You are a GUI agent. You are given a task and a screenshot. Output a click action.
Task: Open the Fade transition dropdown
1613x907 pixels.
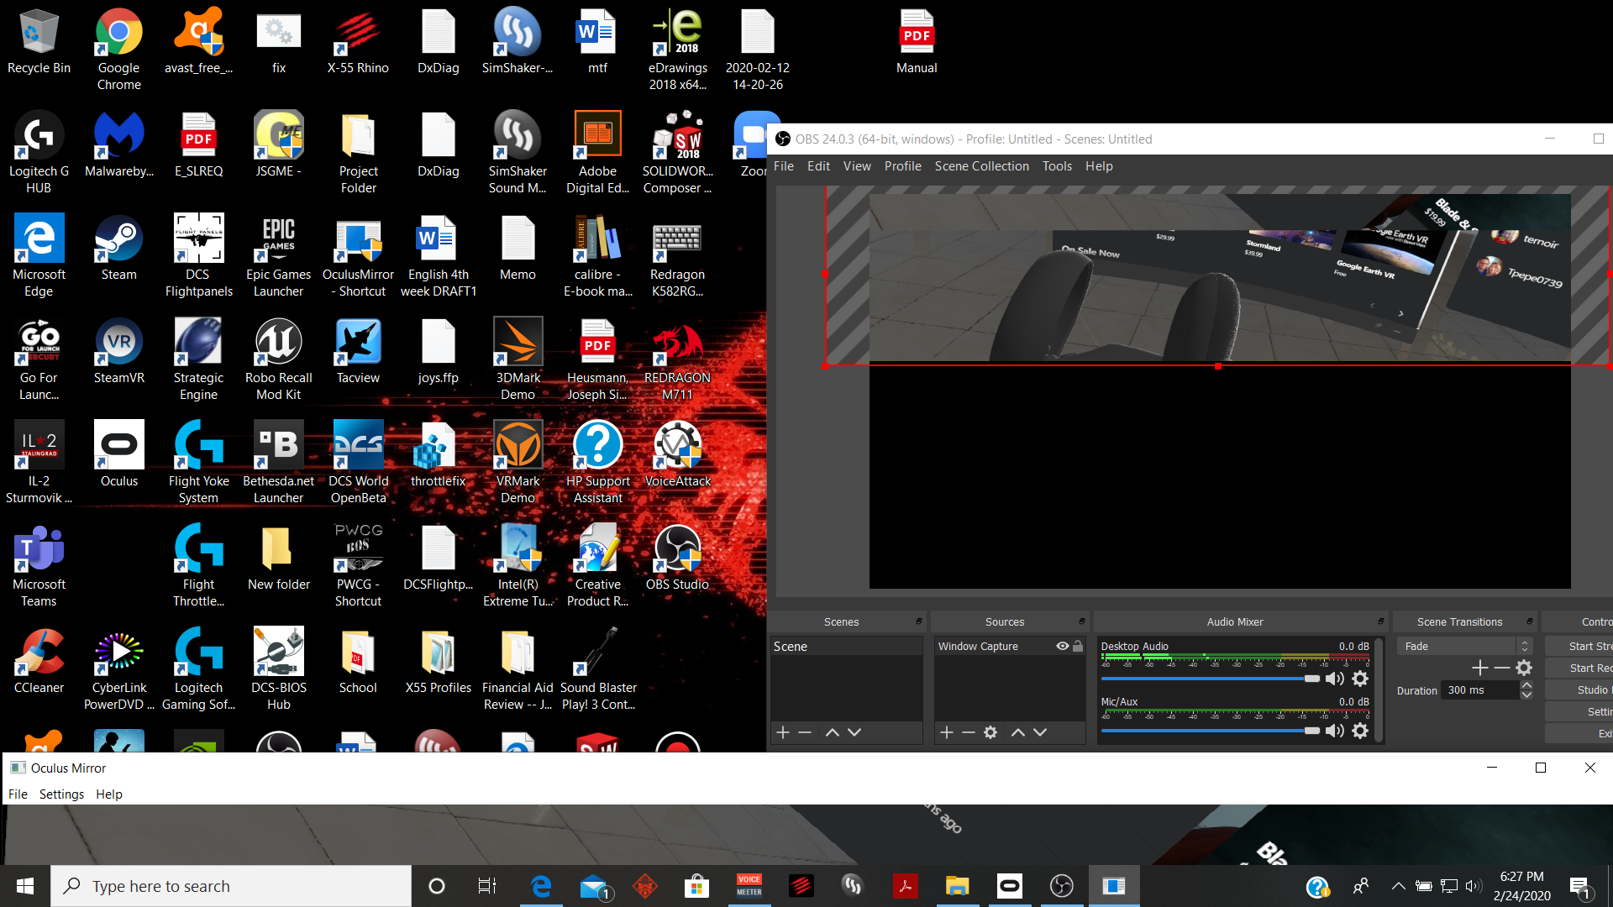pos(1465,646)
